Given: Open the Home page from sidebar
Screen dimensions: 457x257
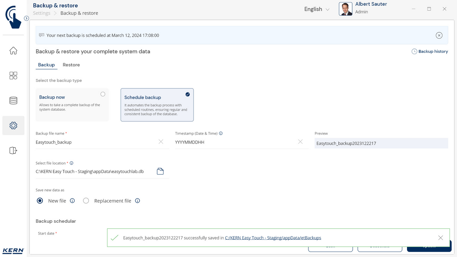Looking at the screenshot, I should [x=13, y=51].
